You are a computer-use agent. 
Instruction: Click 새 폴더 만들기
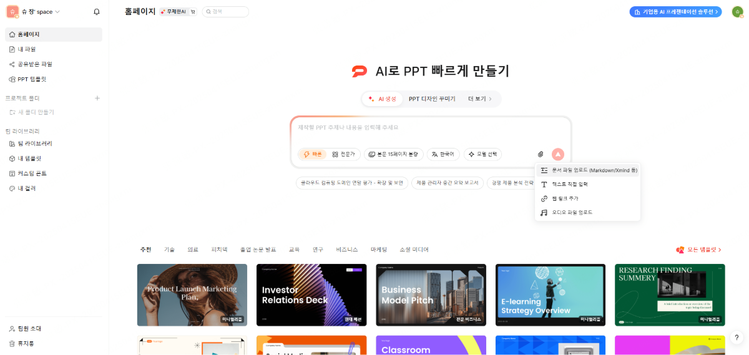pos(32,112)
